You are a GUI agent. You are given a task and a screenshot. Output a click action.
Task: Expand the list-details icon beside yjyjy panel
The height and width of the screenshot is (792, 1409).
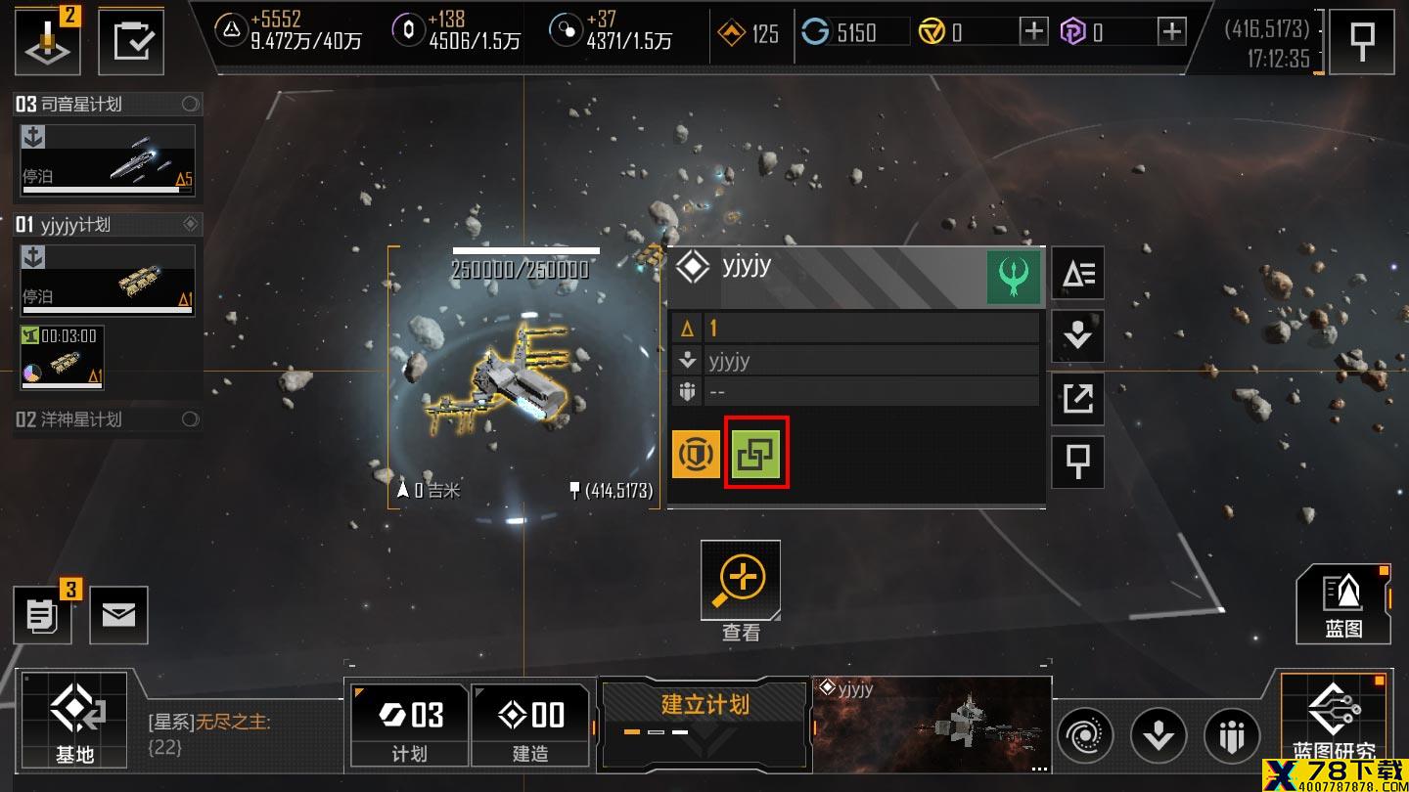coord(1077,274)
